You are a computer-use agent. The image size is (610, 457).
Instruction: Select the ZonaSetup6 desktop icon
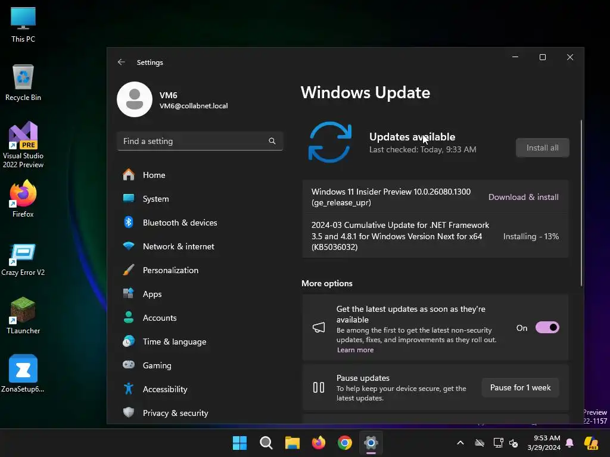(23, 374)
